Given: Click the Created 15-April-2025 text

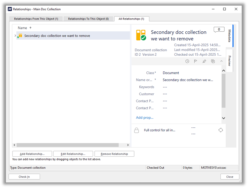Looking at the screenshot, I should [x=197, y=45].
